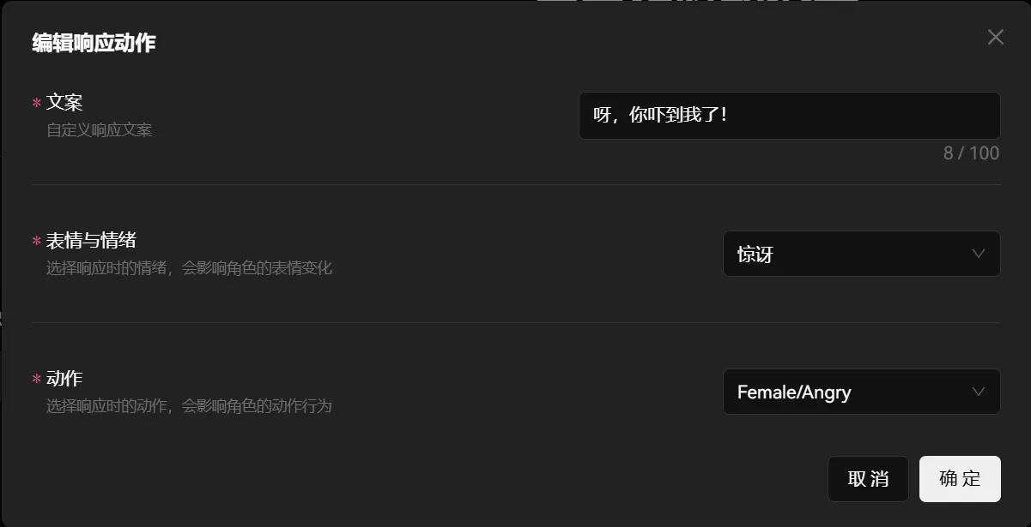Image resolution: width=1031 pixels, height=527 pixels.
Task: Click the 自定义响应文案 hint text
Action: 100,130
